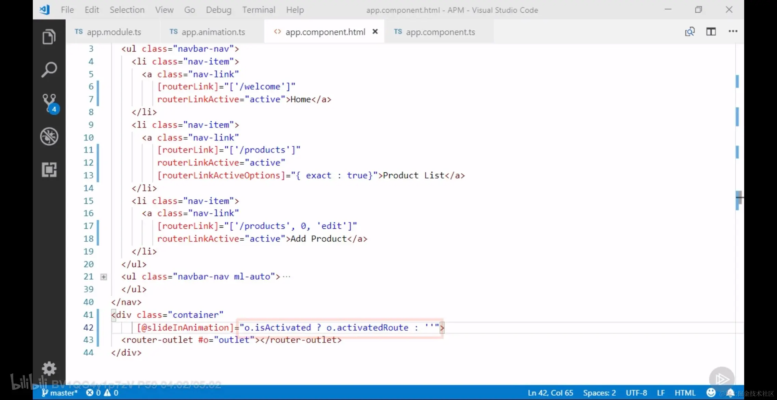Open the Debug menu
The image size is (777, 400).
click(219, 10)
